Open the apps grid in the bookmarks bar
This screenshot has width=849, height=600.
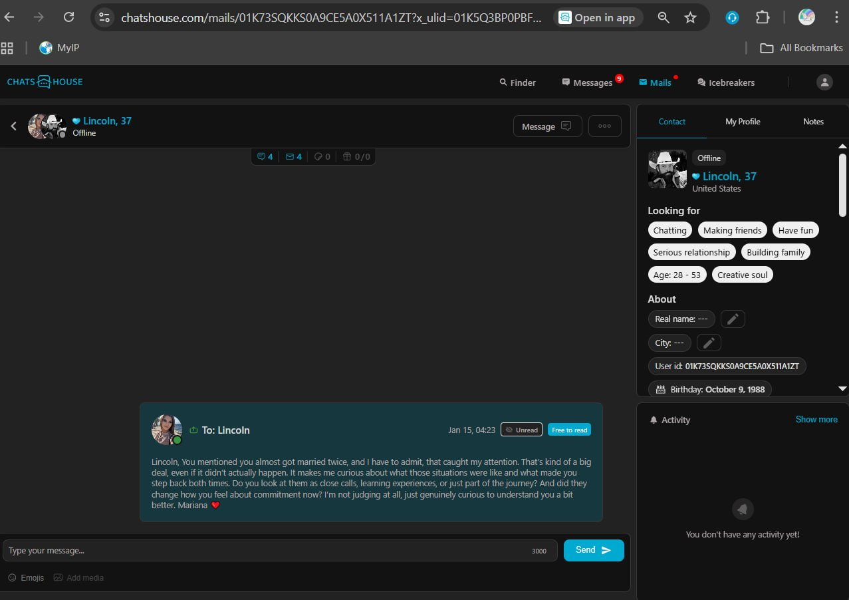pyautogui.click(x=7, y=48)
